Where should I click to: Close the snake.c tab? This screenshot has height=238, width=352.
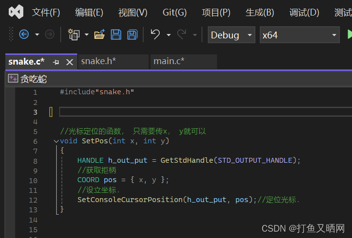pyautogui.click(x=70, y=62)
